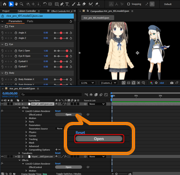Enable the Snapping checkbox

point(128,4)
